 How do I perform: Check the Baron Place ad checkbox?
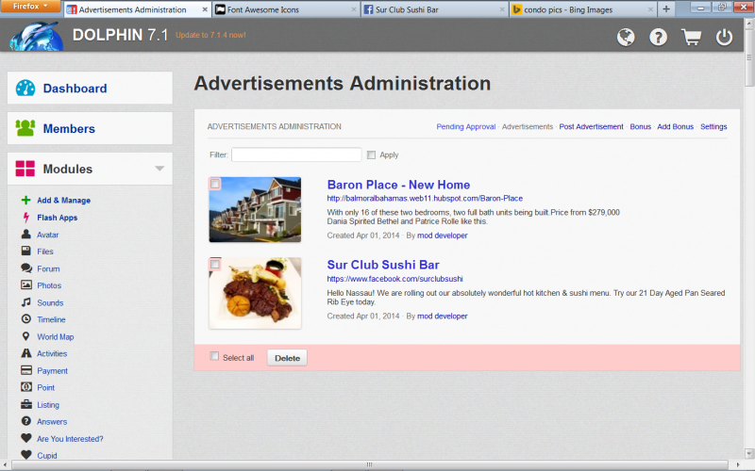click(x=215, y=184)
